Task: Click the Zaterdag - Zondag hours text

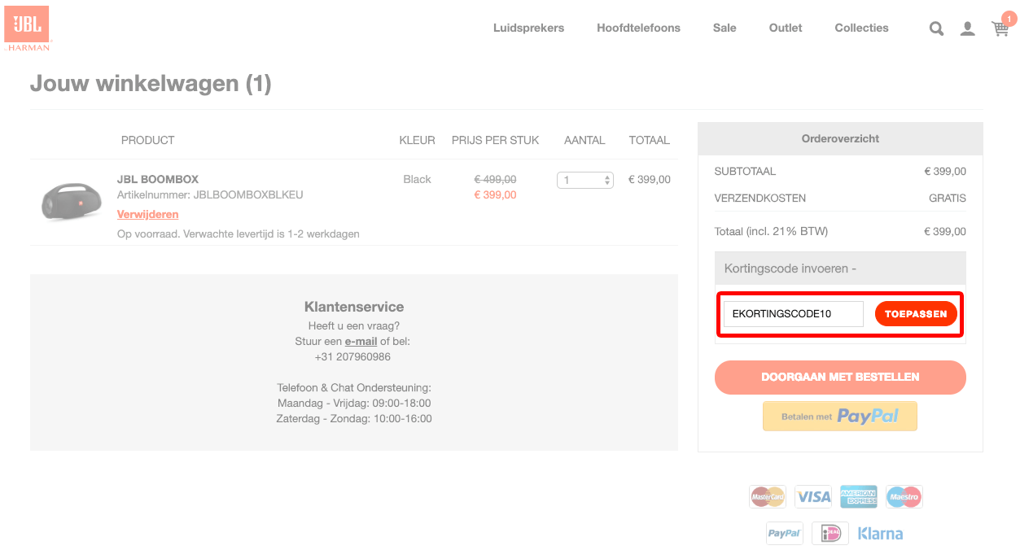Action: click(354, 419)
